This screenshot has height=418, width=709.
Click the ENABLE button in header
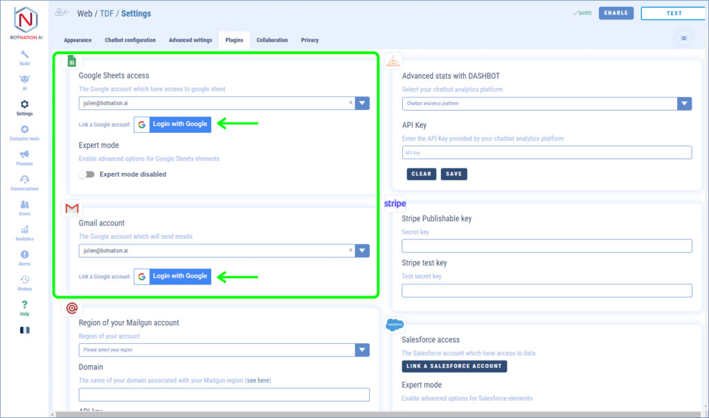pos(616,13)
